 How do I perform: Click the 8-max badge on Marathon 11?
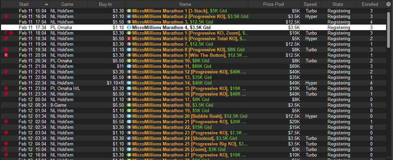[129, 66]
